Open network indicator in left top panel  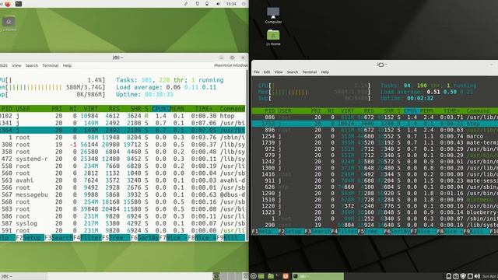[x=197, y=4]
